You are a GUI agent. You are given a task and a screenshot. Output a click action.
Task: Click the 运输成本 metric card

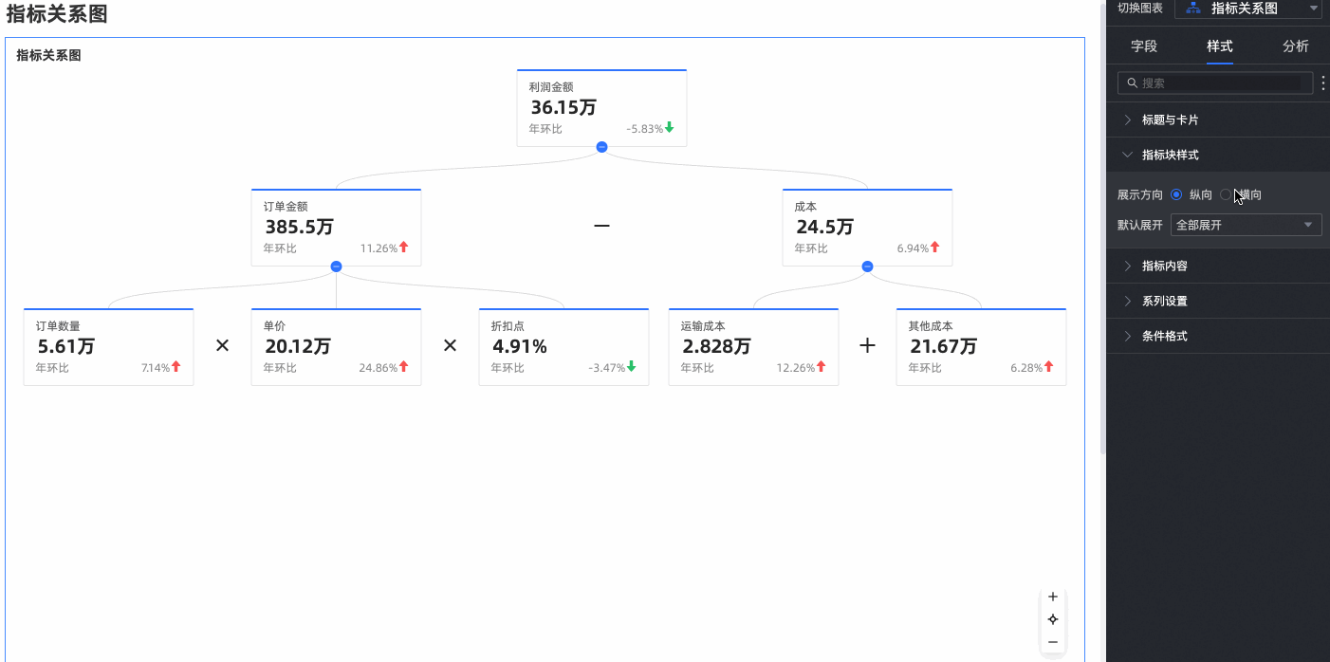tap(753, 346)
